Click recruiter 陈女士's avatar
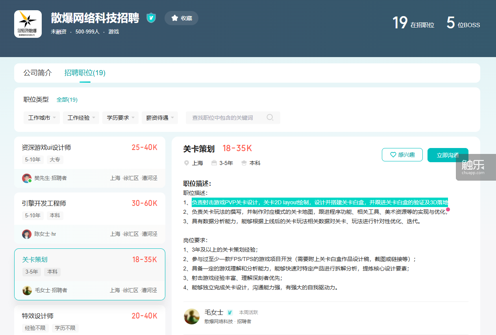The width and height of the screenshot is (496, 335). coord(27,234)
